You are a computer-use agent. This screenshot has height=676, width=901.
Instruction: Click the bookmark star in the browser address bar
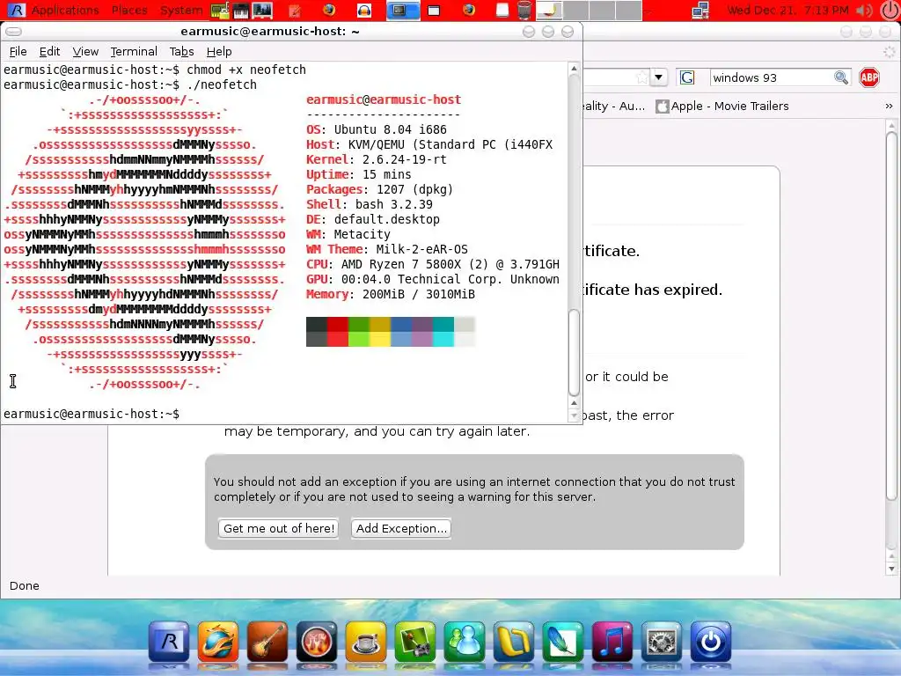click(641, 77)
